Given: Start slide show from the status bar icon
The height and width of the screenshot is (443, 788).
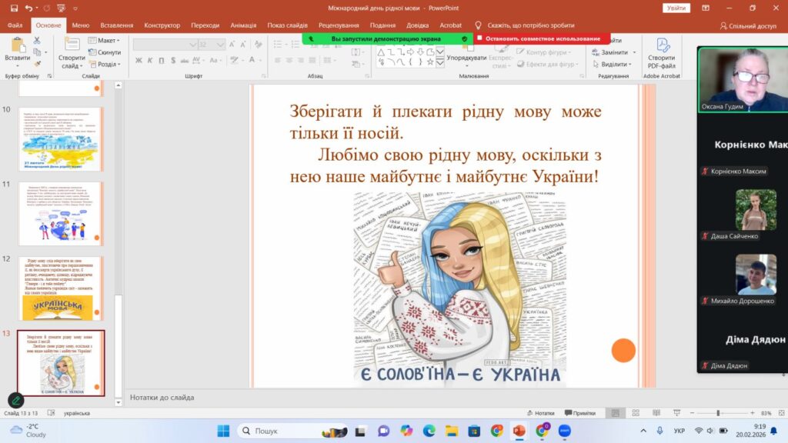Looking at the screenshot, I should click(x=677, y=413).
